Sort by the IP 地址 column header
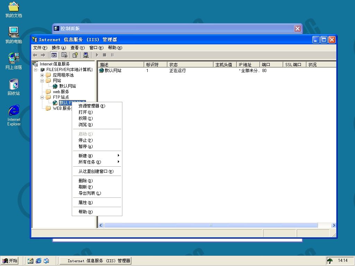 point(248,65)
